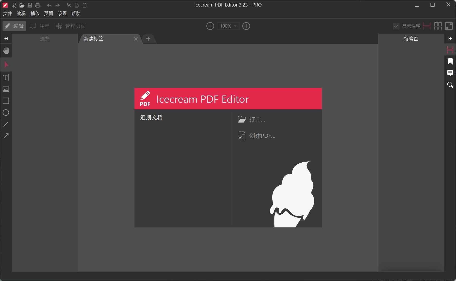Image resolution: width=456 pixels, height=281 pixels.
Task: Pick the Arrow drawing tool
Action: tap(6, 136)
